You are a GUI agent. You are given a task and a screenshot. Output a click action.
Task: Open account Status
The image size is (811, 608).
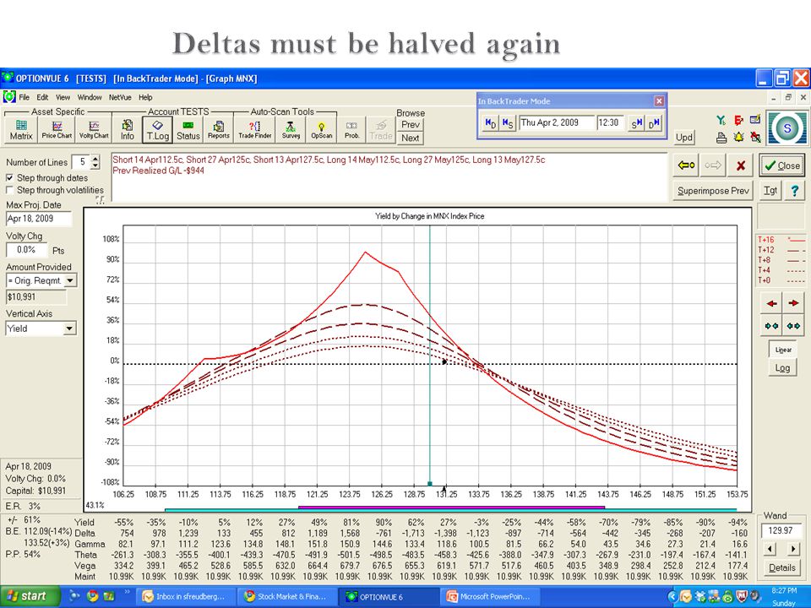tap(188, 130)
